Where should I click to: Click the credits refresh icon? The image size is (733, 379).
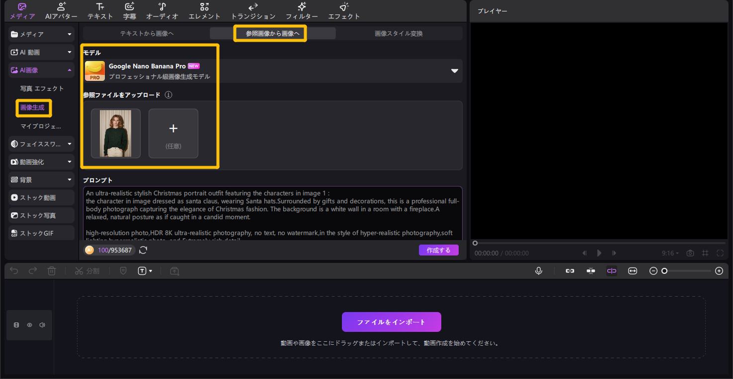143,250
